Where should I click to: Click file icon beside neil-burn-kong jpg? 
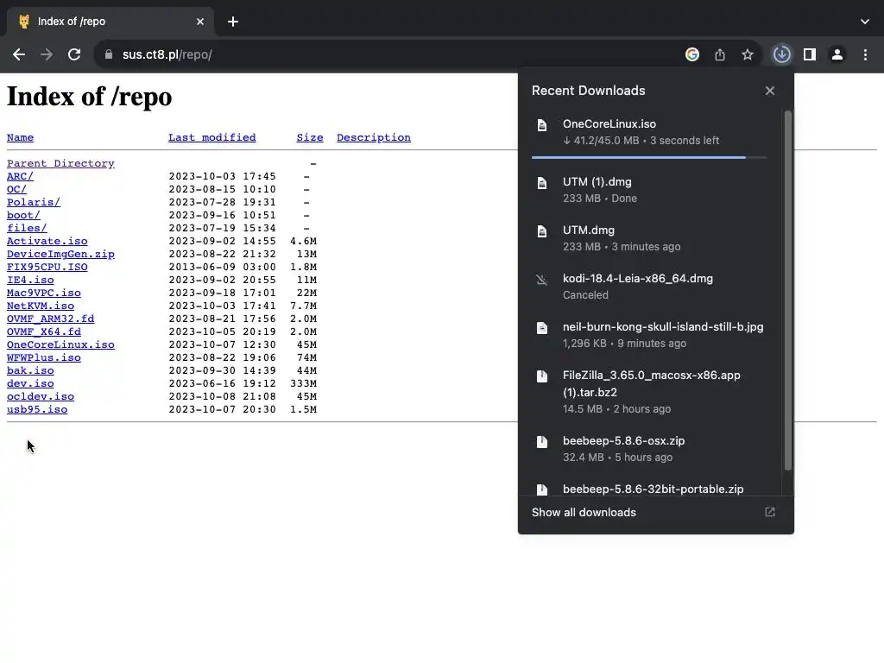tap(542, 328)
